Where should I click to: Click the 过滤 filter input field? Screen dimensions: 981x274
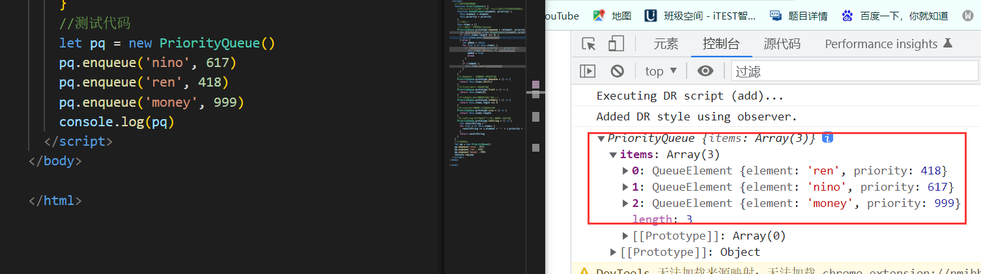click(855, 71)
